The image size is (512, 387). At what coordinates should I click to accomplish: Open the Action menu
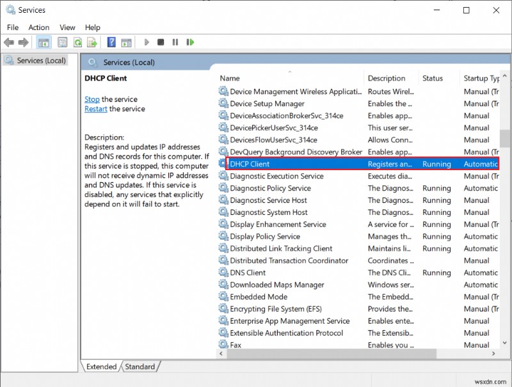(38, 28)
